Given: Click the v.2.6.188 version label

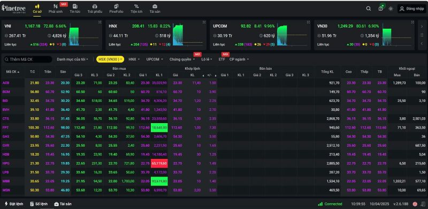Looking at the screenshot, I should (401, 204).
